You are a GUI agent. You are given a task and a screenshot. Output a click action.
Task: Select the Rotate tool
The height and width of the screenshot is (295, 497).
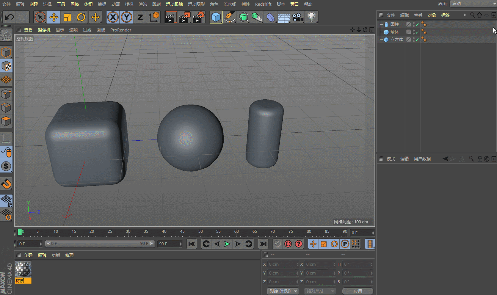click(81, 17)
